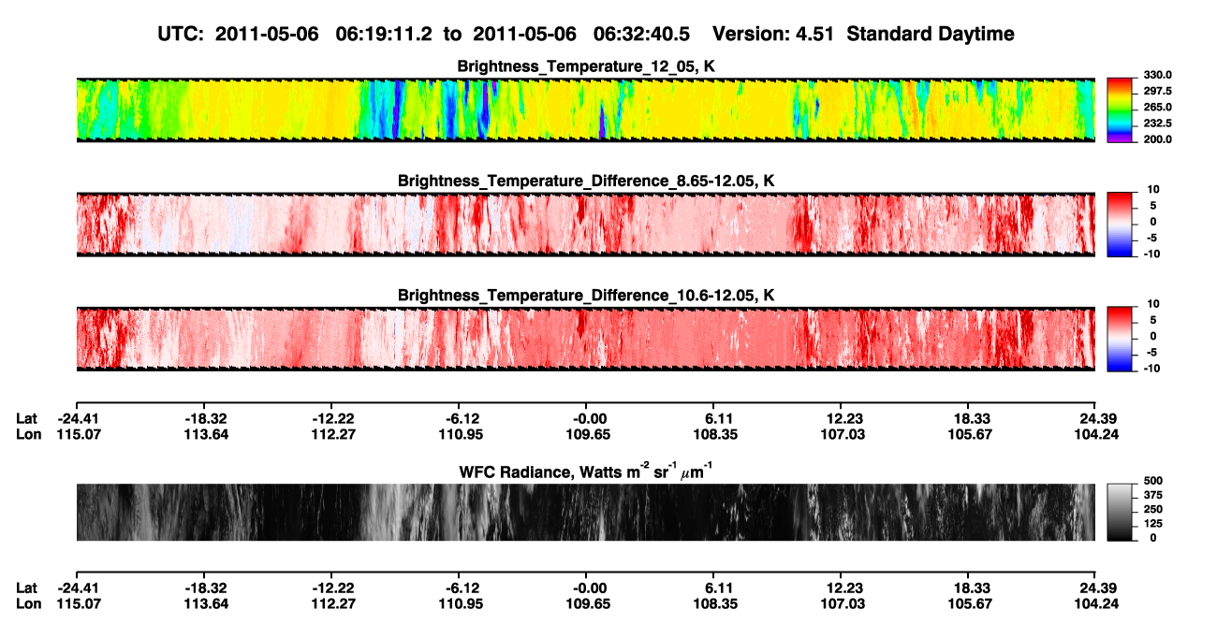
Task: Click latitude -12.22 under the 10.6-12.05 panel
Action: click(331, 418)
